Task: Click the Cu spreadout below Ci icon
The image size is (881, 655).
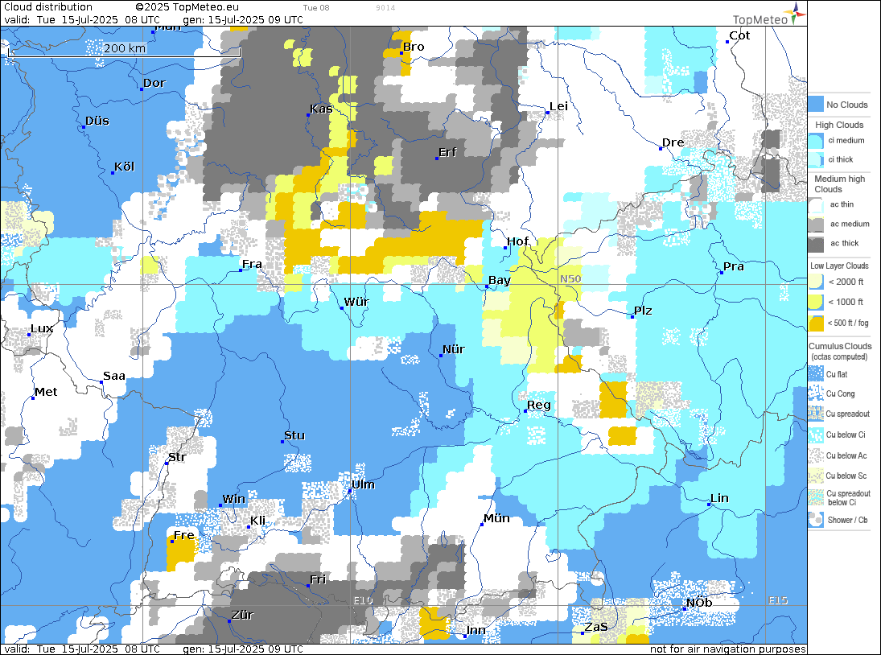Action: click(x=816, y=498)
